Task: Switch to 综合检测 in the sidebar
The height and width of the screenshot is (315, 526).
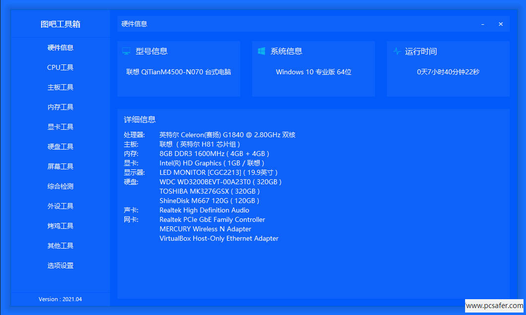Action: [x=60, y=186]
